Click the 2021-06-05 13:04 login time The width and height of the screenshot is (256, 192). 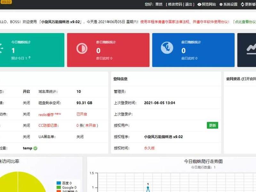pos(159,103)
